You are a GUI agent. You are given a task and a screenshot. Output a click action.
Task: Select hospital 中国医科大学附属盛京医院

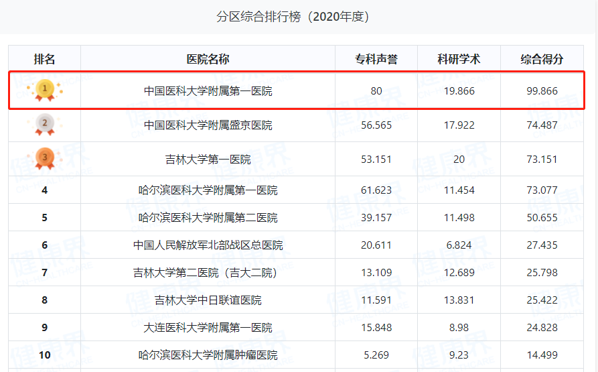208,125
